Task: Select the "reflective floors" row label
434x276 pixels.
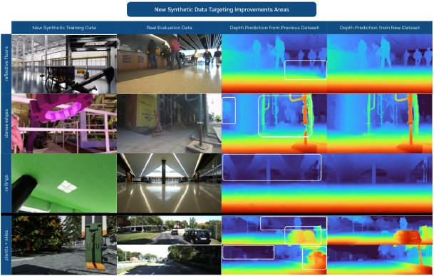Action: (x=6, y=63)
